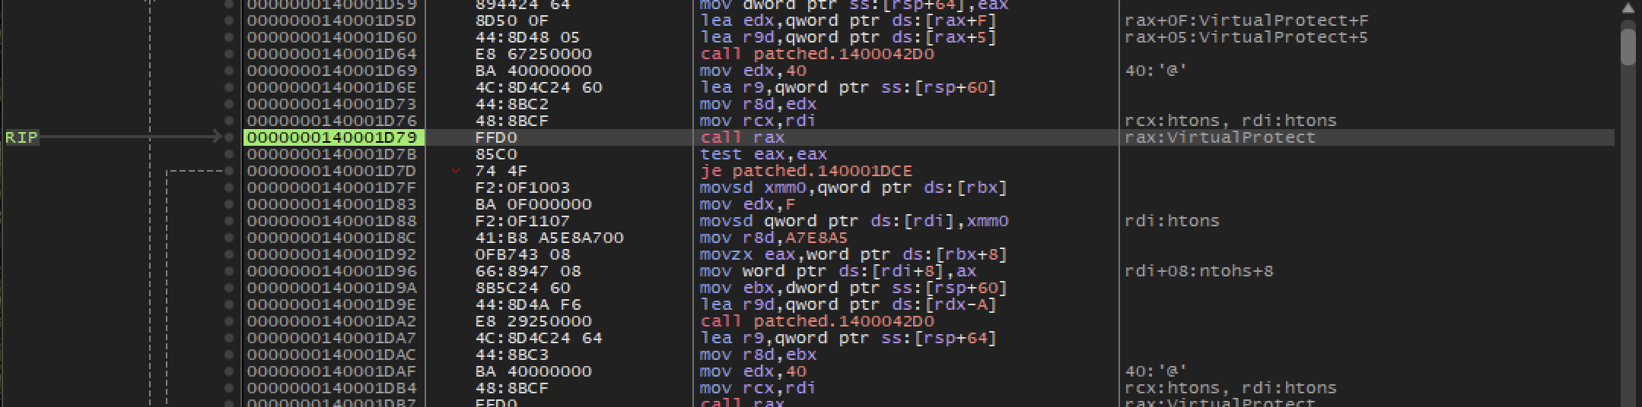Viewport: 1642px width, 407px height.
Task: Select 'movsd xmm0,qword ptr ds:[rbx]' instruction
Action: pos(853,188)
